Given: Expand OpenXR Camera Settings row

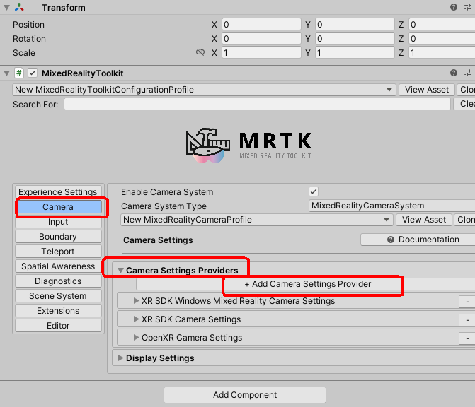Looking at the screenshot, I should click(x=136, y=338).
